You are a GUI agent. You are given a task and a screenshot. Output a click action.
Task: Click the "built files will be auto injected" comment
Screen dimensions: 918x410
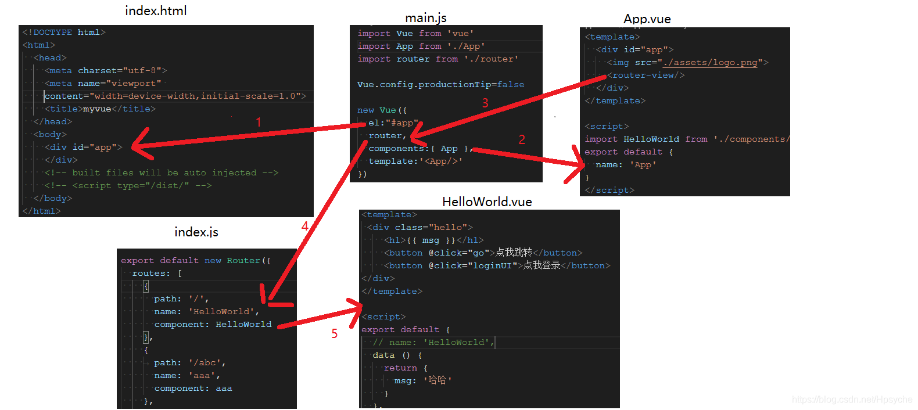(162, 173)
